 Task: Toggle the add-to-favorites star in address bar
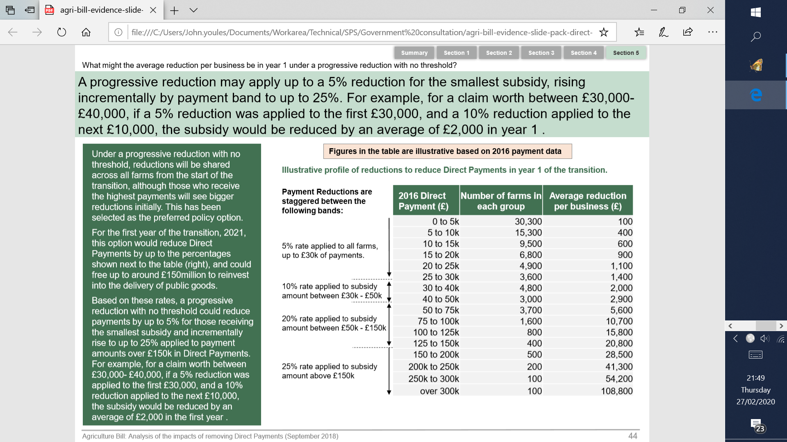coord(603,32)
